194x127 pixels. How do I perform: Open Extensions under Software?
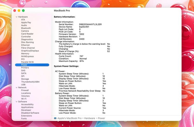(x=26, y=116)
